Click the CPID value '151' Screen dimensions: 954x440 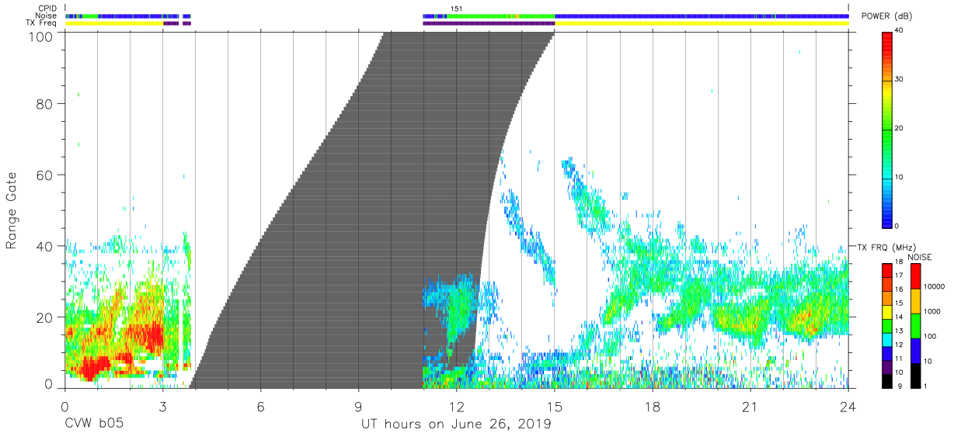coord(457,9)
